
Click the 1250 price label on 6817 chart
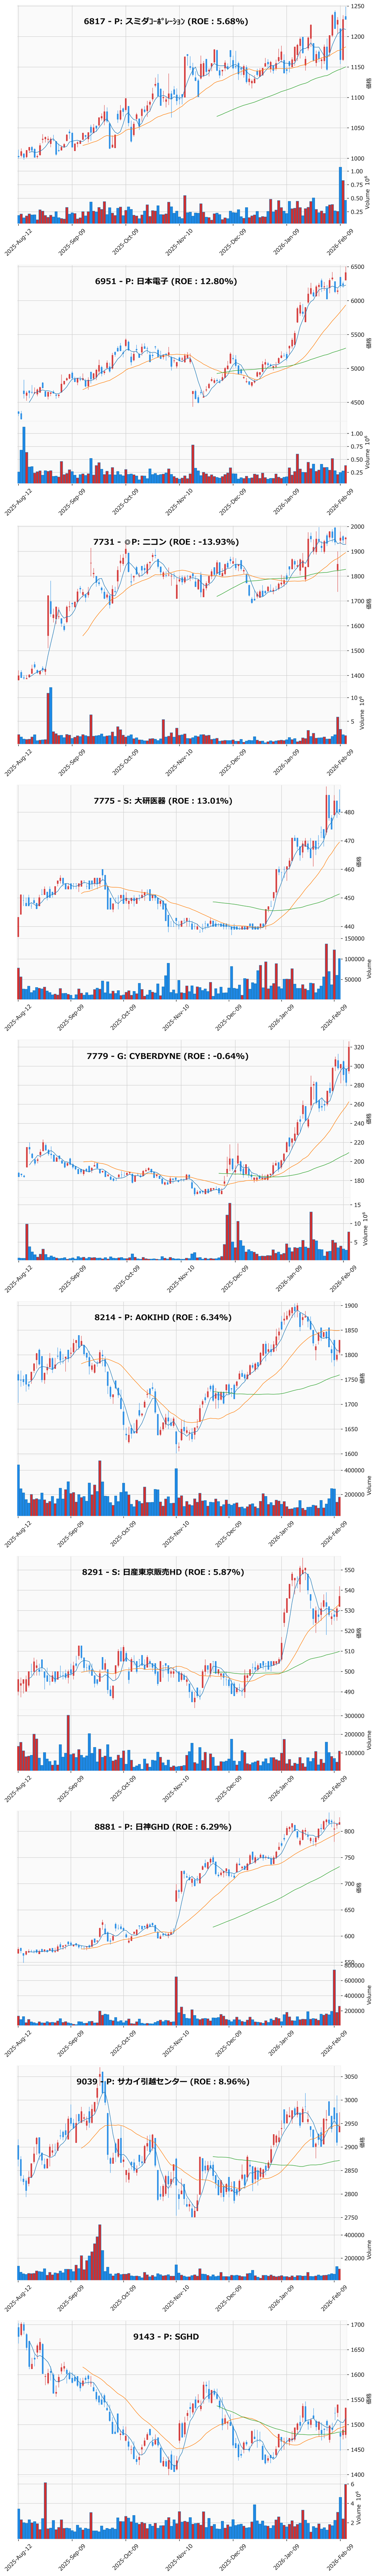(357, 7)
